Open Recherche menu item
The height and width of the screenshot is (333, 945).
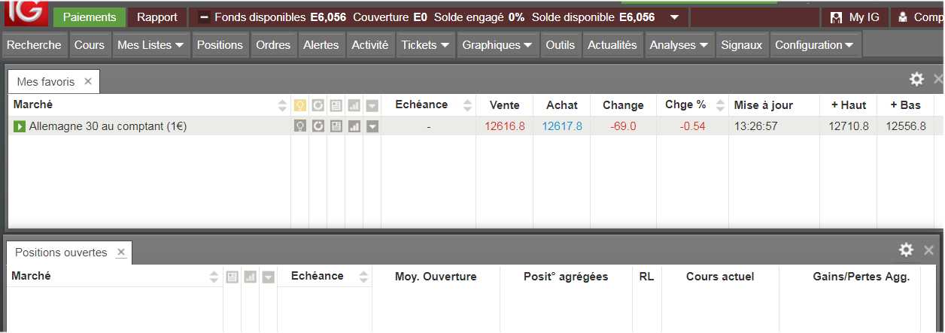tap(34, 45)
